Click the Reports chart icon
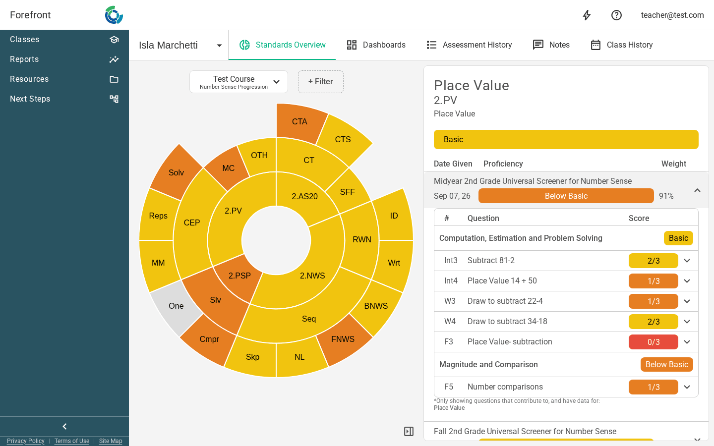The width and height of the screenshot is (714, 446). pyautogui.click(x=114, y=59)
